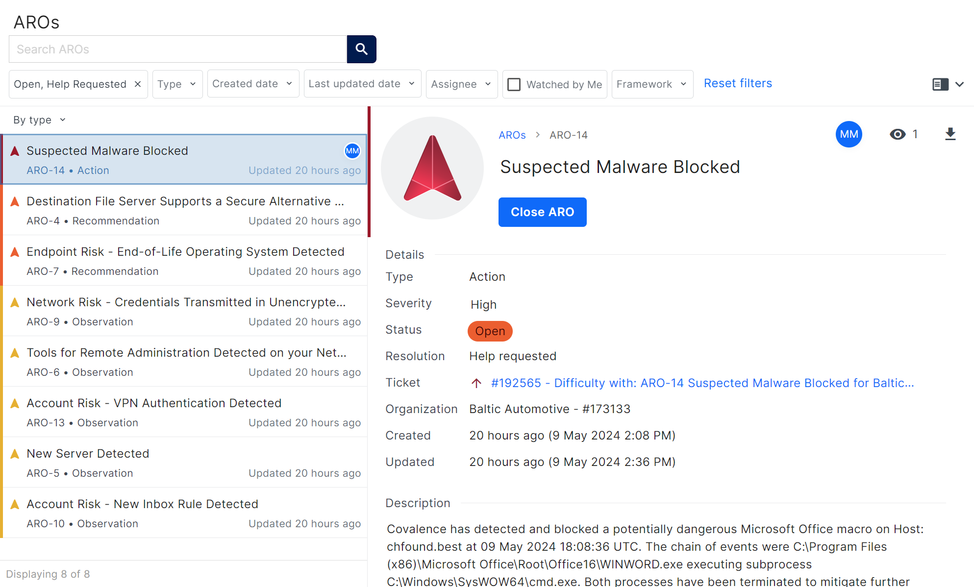This screenshot has height=587, width=974.
Task: Click the MM assignee avatar in detail header
Action: (x=849, y=134)
